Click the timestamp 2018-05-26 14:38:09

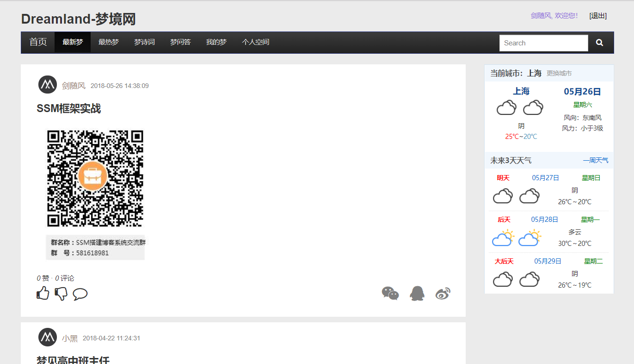coord(120,86)
